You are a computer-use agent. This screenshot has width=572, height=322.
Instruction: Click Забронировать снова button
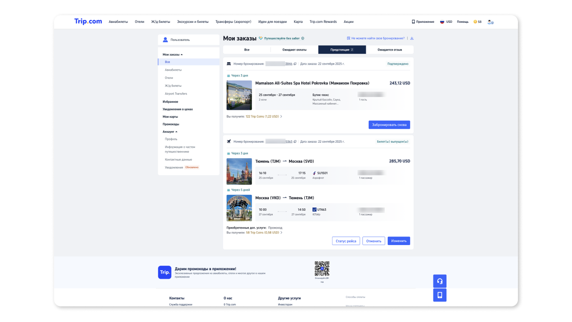coord(389,125)
